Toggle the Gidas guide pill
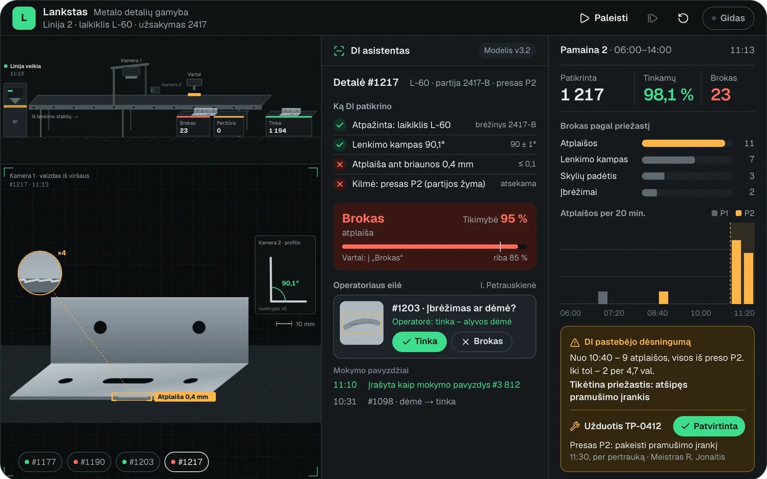The height and width of the screenshot is (479, 767). pos(728,18)
